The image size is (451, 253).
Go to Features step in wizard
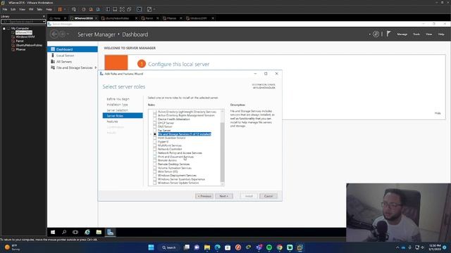coord(112,122)
